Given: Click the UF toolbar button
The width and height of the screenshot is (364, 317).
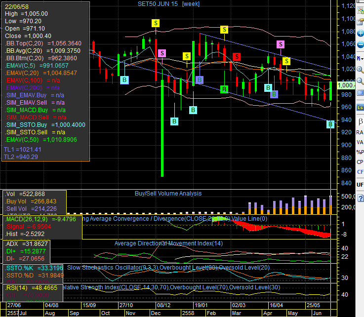Looking at the screenshot, I should tap(360, 185).
